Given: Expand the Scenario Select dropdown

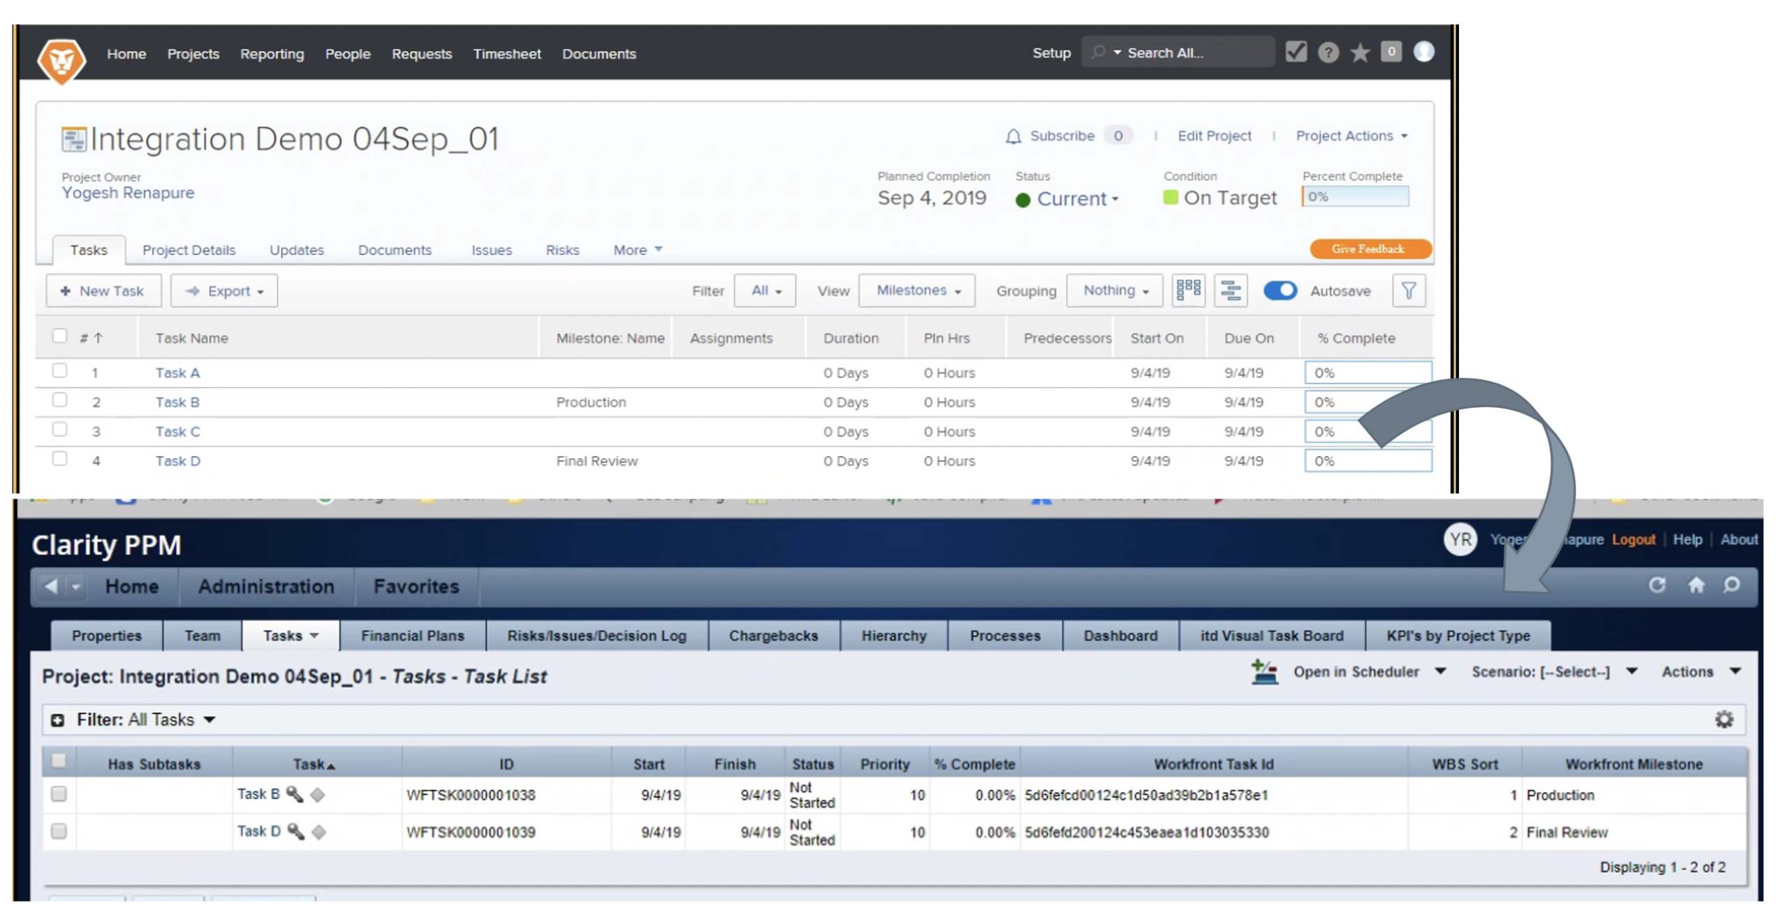Looking at the screenshot, I should pos(1554,672).
